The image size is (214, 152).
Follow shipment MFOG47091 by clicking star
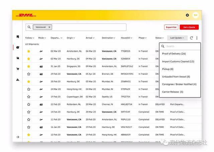29,74
